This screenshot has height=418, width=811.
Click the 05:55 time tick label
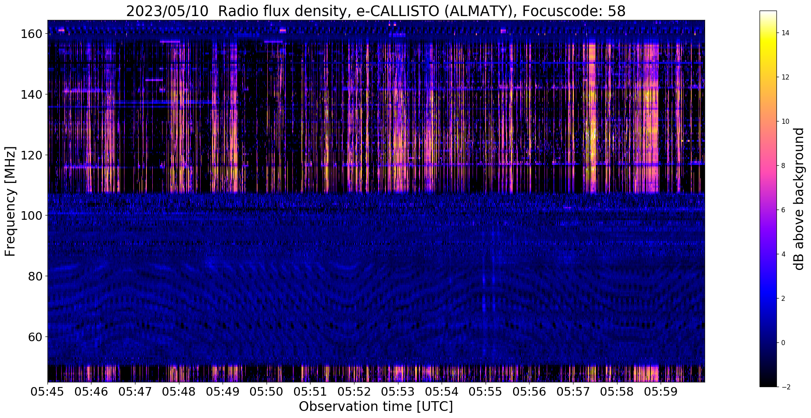tap(486, 392)
